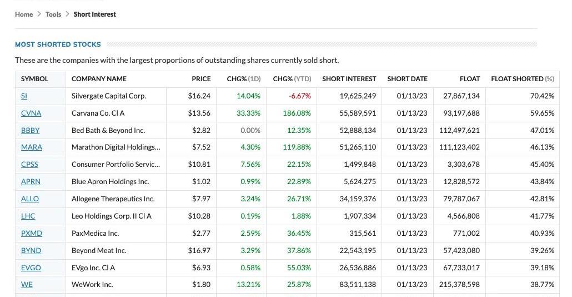Sort table by the Short Interest header
This screenshot has width=572, height=297.
pos(349,79)
